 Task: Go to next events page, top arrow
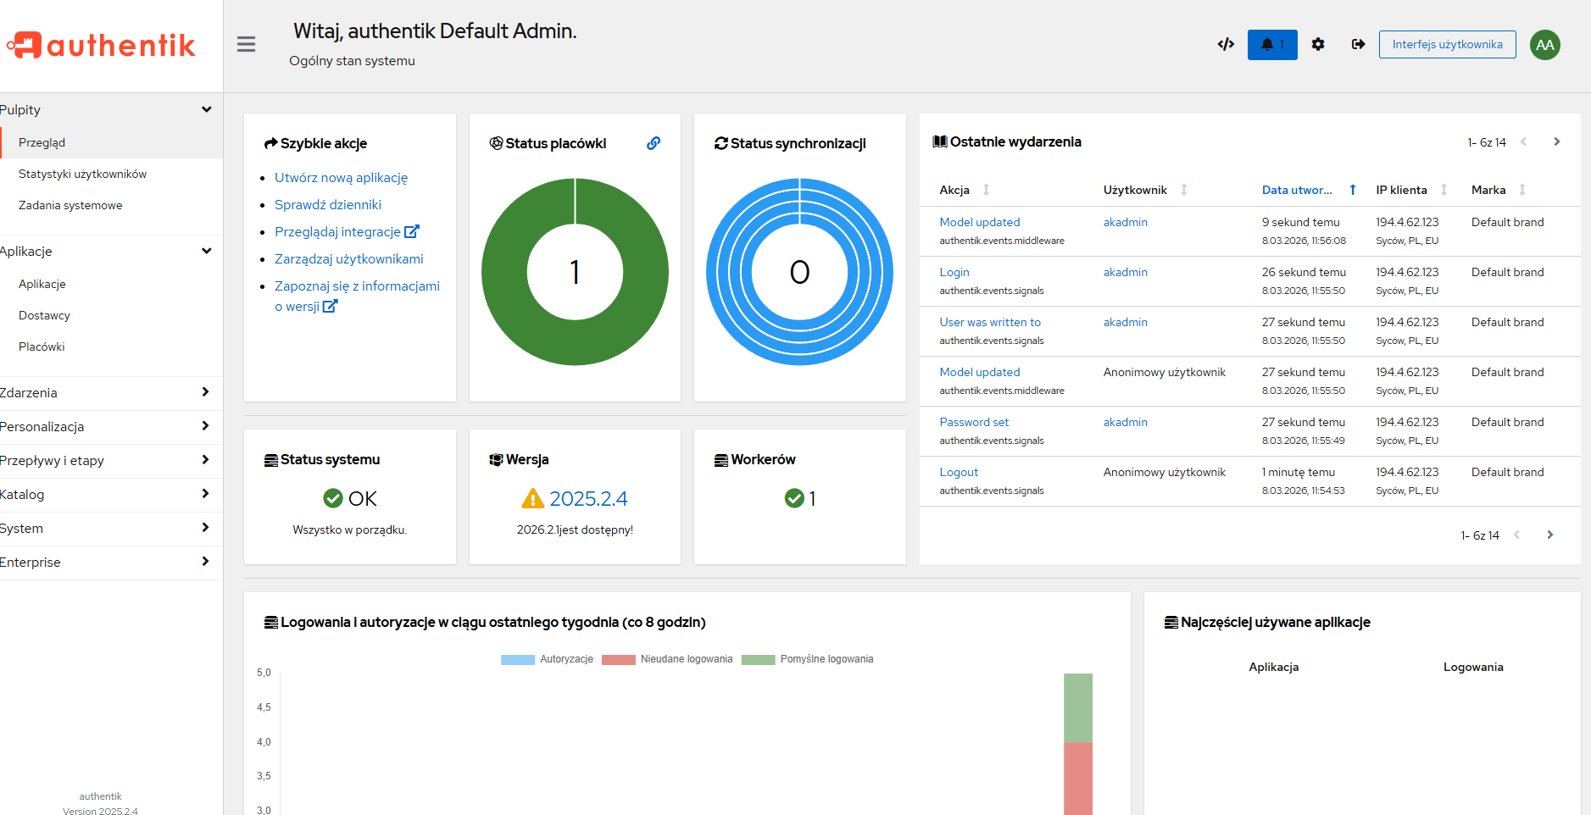1557,141
